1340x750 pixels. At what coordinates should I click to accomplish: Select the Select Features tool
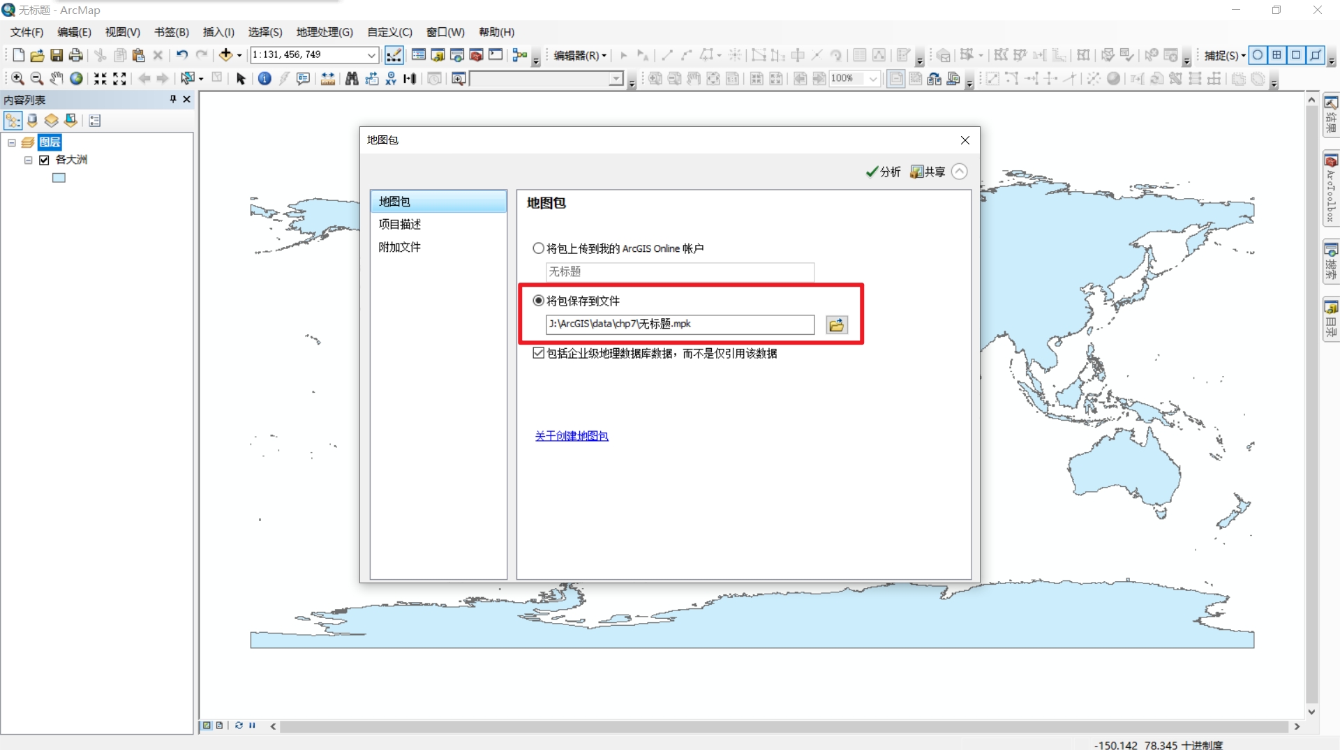coord(186,79)
